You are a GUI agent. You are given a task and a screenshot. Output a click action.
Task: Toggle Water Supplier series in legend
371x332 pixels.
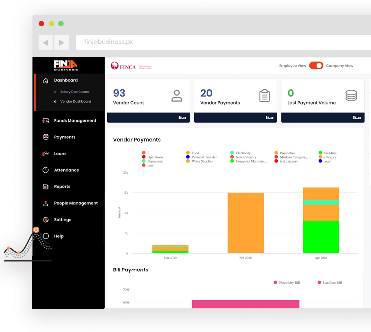(x=200, y=161)
